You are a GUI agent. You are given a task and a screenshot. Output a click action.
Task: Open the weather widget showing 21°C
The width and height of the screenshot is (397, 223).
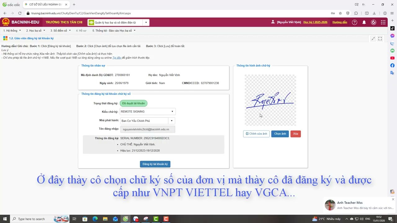[326, 219]
